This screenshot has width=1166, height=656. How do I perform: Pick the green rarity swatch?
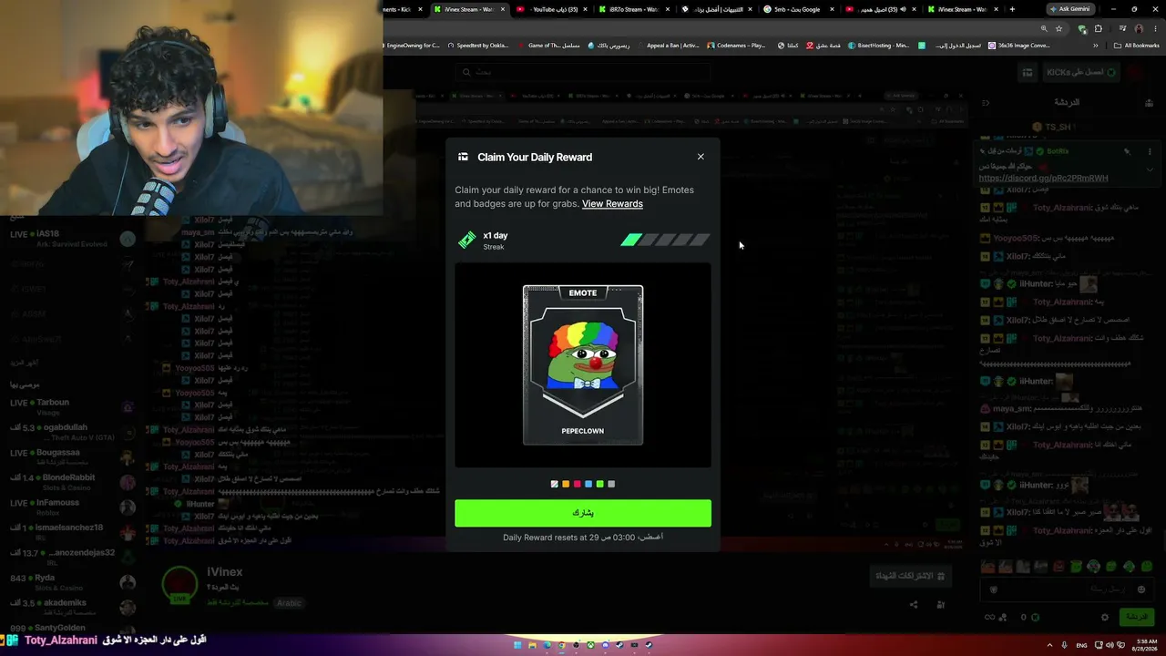(599, 484)
